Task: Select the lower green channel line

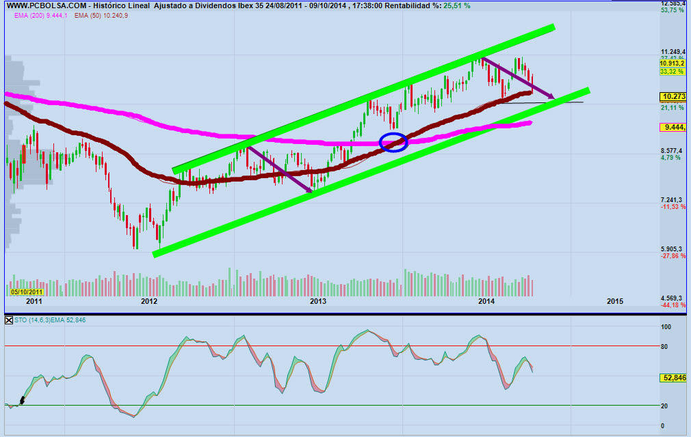Action: click(369, 172)
